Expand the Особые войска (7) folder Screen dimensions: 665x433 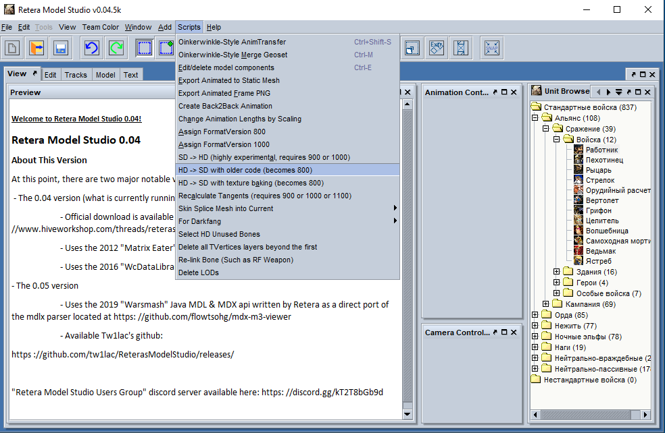556,293
